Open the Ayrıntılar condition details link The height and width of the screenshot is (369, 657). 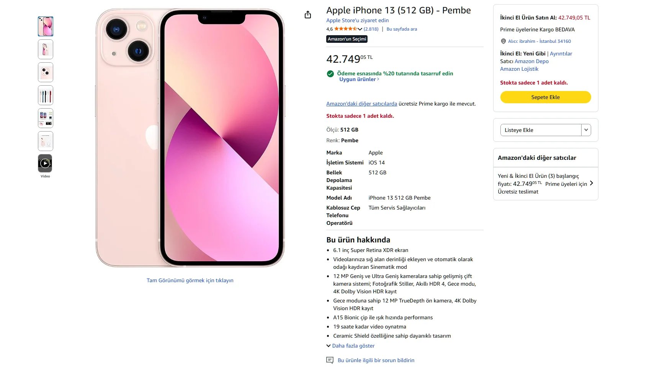tap(561, 54)
